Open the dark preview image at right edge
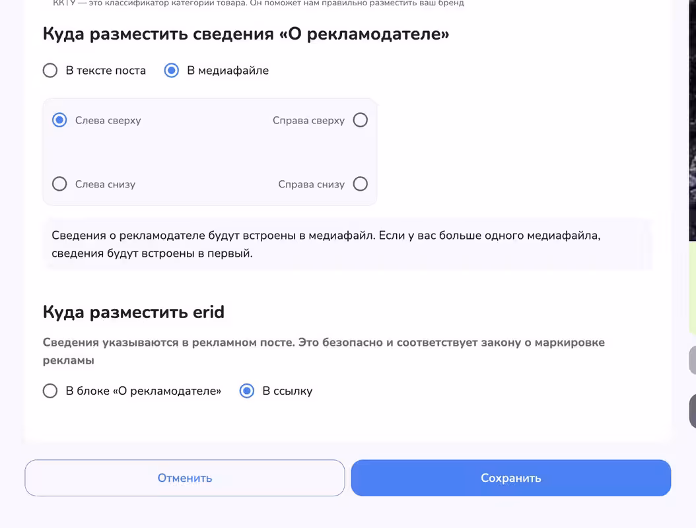 693,120
